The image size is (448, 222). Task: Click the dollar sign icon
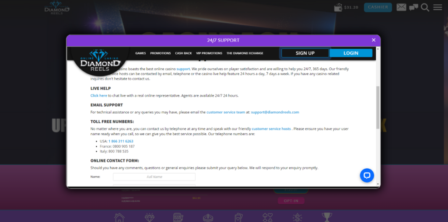(297, 218)
